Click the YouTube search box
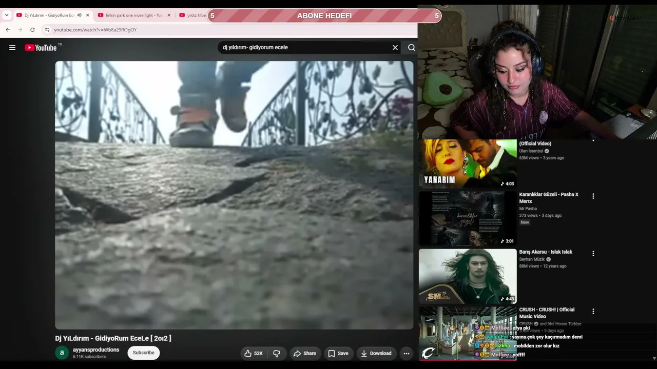 point(305,47)
